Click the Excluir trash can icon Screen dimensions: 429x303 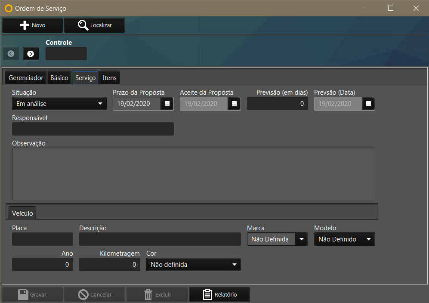click(x=148, y=294)
